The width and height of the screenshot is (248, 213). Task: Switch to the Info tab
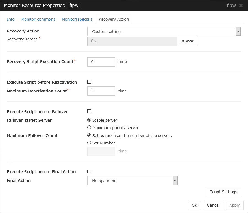tap(11, 19)
